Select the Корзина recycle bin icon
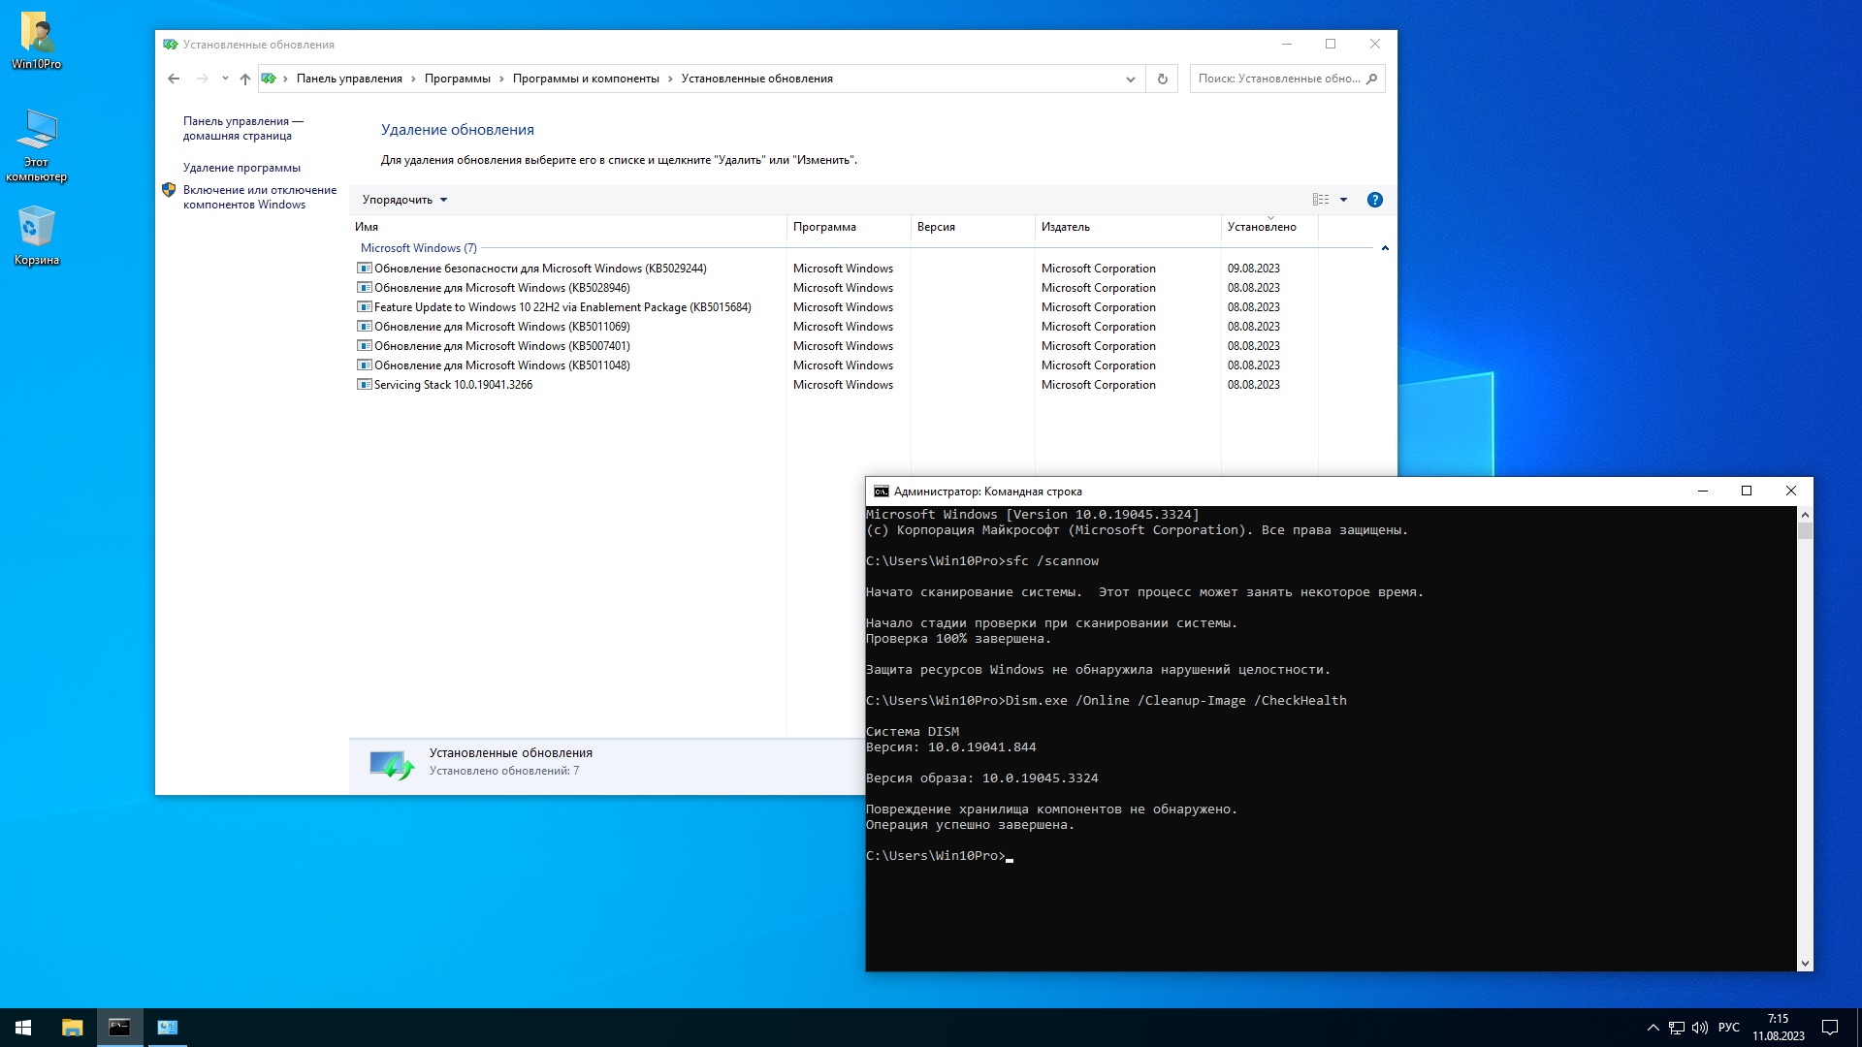1862x1047 pixels. click(x=37, y=235)
